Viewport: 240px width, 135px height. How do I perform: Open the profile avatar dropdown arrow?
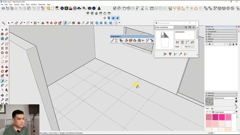pos(119,23)
